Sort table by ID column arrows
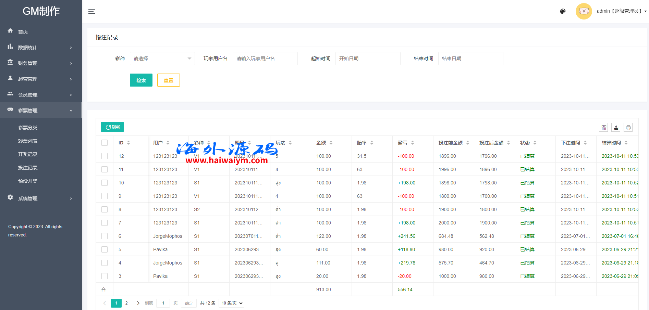The width and height of the screenshot is (649, 310). tap(128, 143)
